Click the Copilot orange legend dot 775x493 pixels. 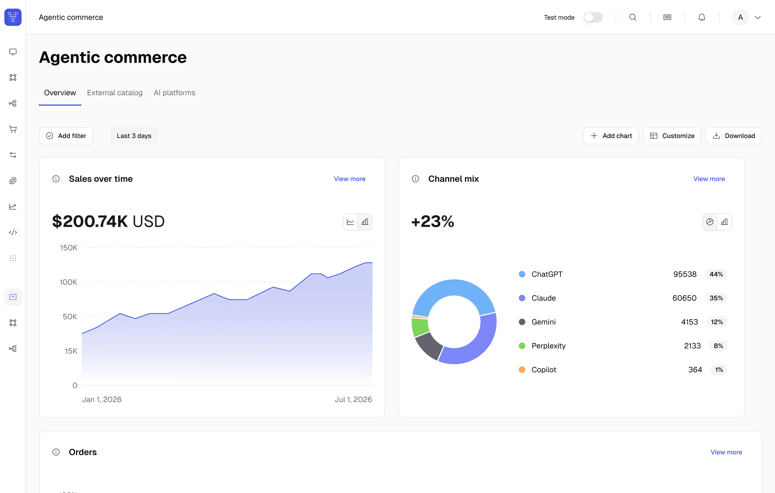point(522,370)
